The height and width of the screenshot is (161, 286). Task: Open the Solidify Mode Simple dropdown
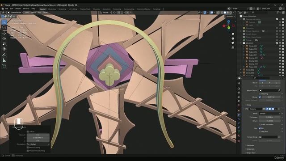click(269, 113)
